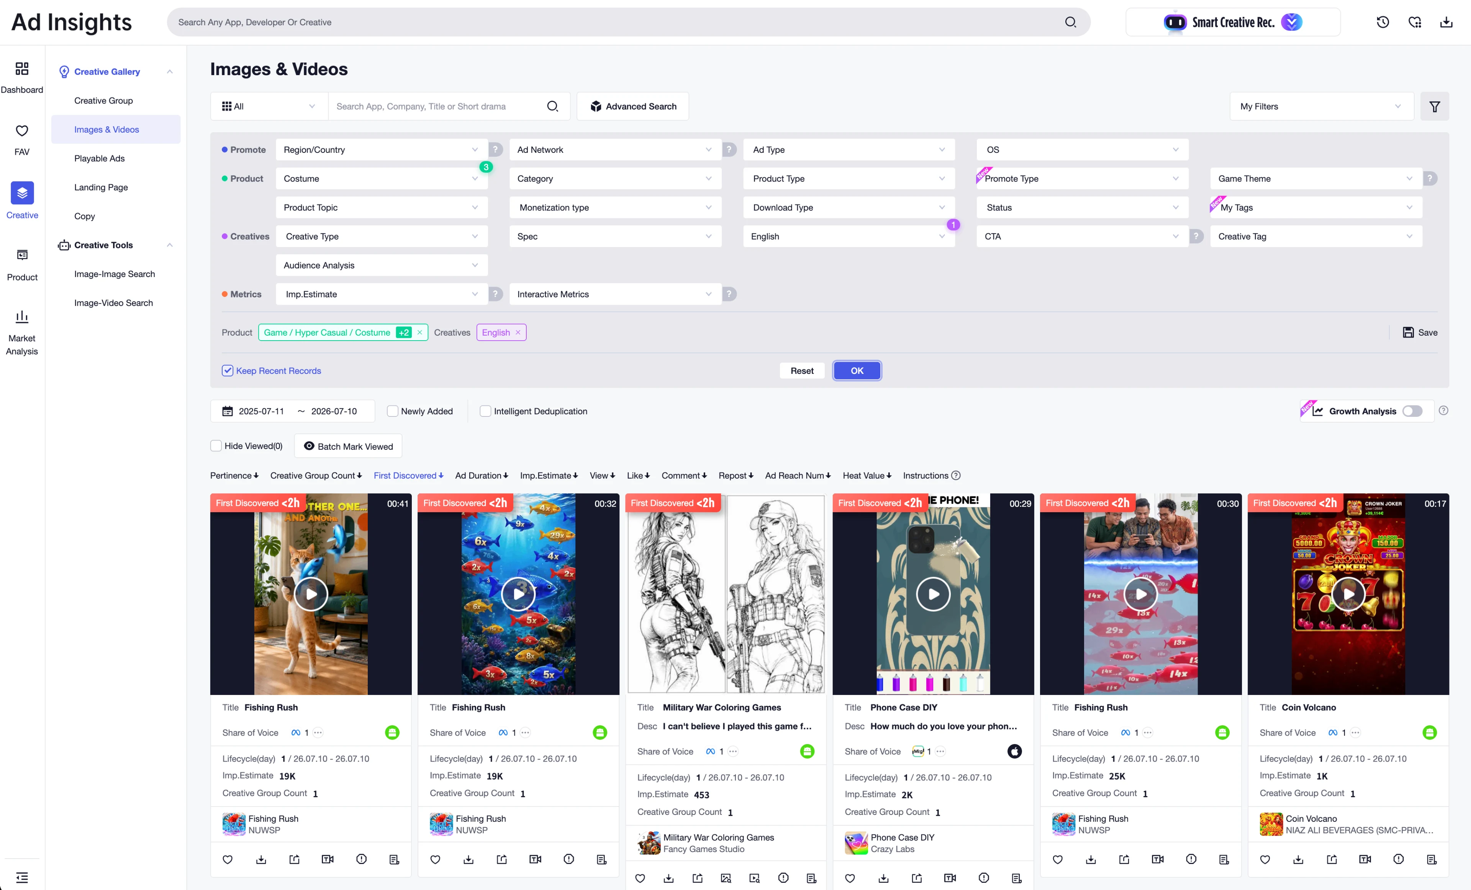Click the help icon next to Region/Country
The width and height of the screenshot is (1471, 890).
pos(495,150)
